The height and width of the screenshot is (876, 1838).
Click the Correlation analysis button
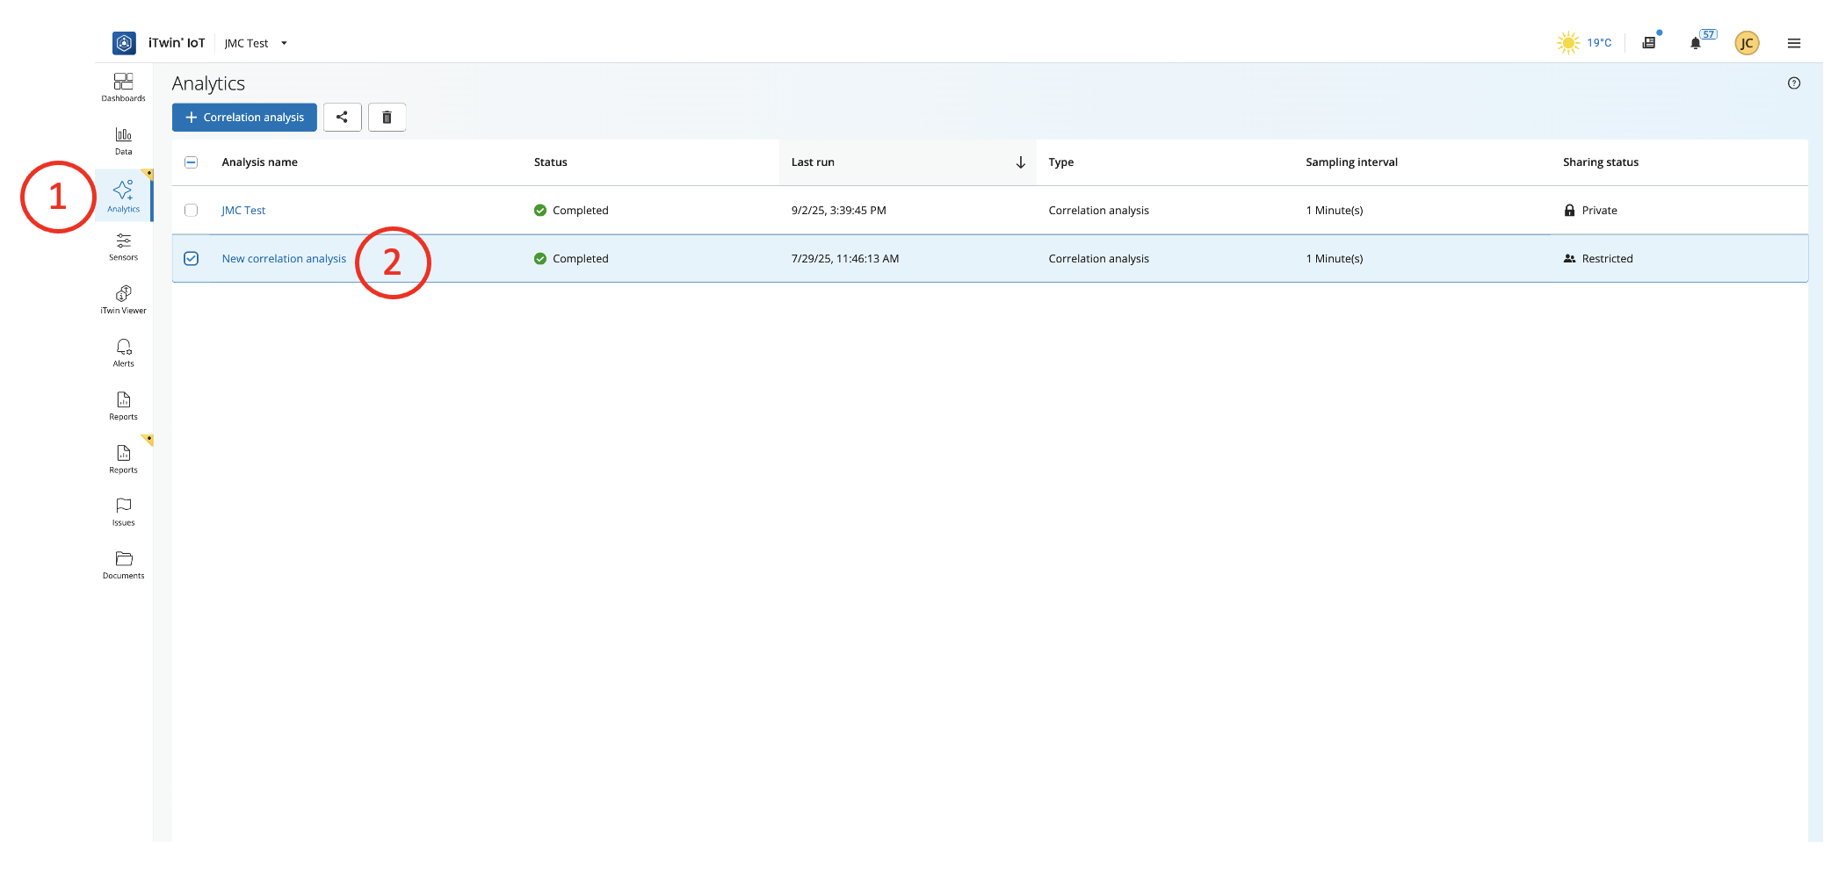point(244,118)
